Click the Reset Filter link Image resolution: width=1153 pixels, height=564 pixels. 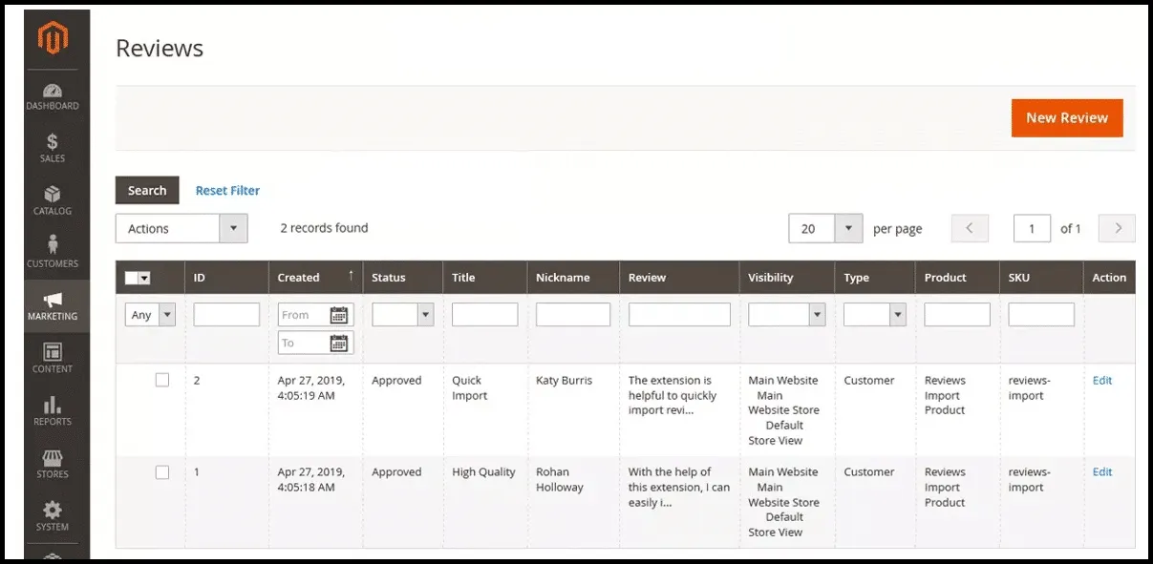[x=227, y=190]
